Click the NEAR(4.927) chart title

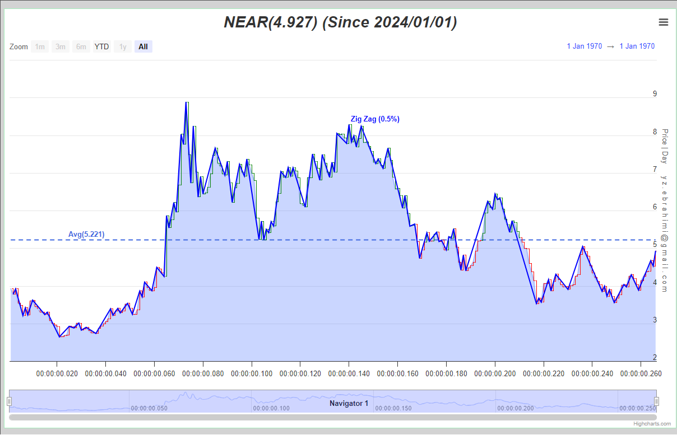(x=341, y=22)
